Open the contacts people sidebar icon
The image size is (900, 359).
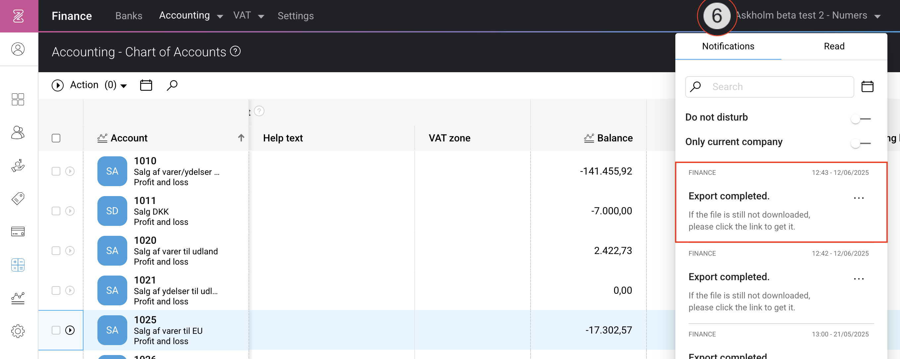click(x=18, y=132)
